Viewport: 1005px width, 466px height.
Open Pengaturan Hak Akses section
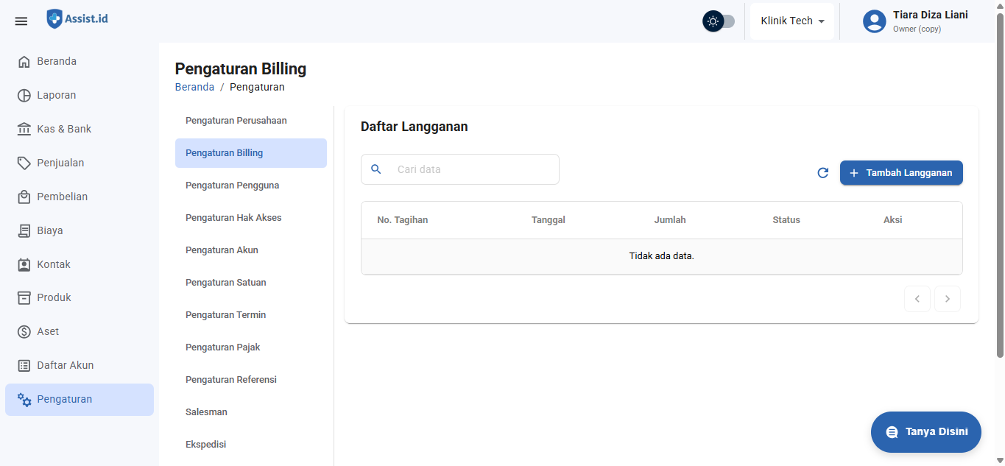click(233, 218)
